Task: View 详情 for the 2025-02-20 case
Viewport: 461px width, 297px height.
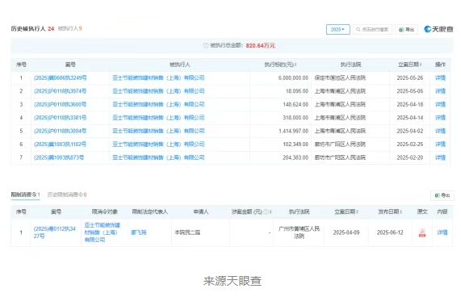Action: 440,157
